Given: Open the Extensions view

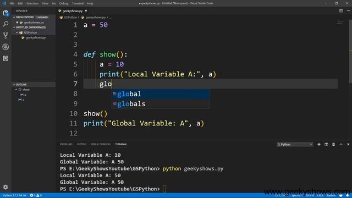Looking at the screenshot, I should 5,58.
